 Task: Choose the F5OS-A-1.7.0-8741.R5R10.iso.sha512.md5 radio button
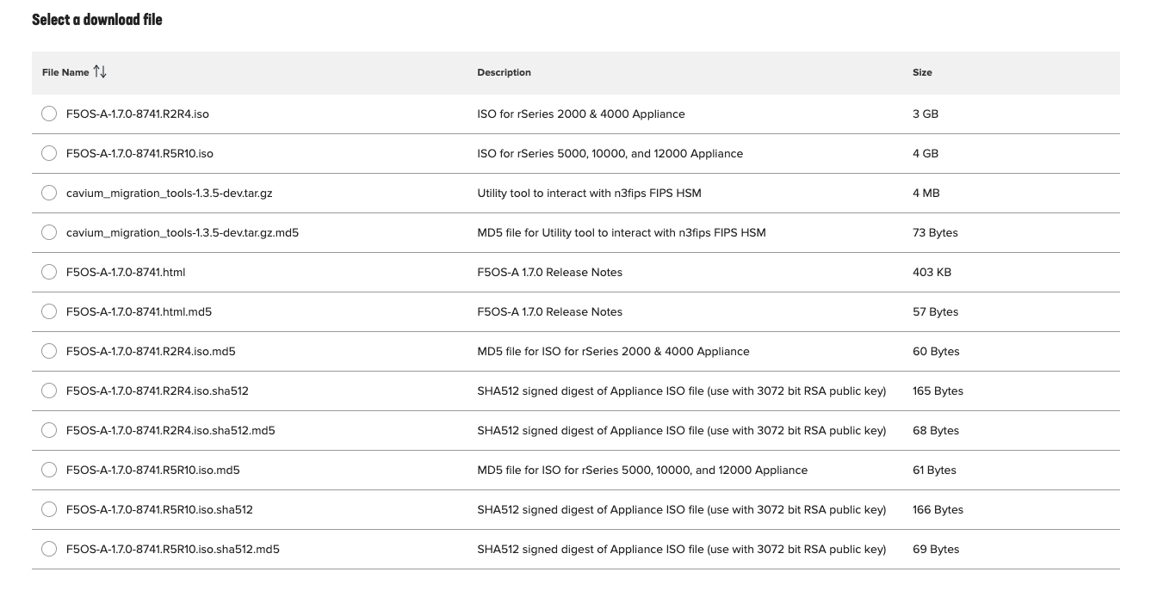[49, 549]
